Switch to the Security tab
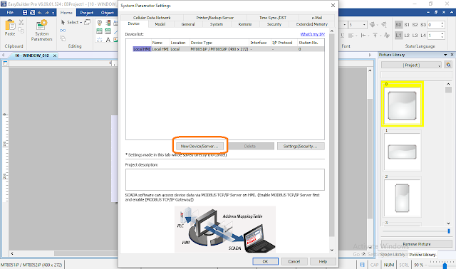The width and height of the screenshot is (456, 269). 274,24
